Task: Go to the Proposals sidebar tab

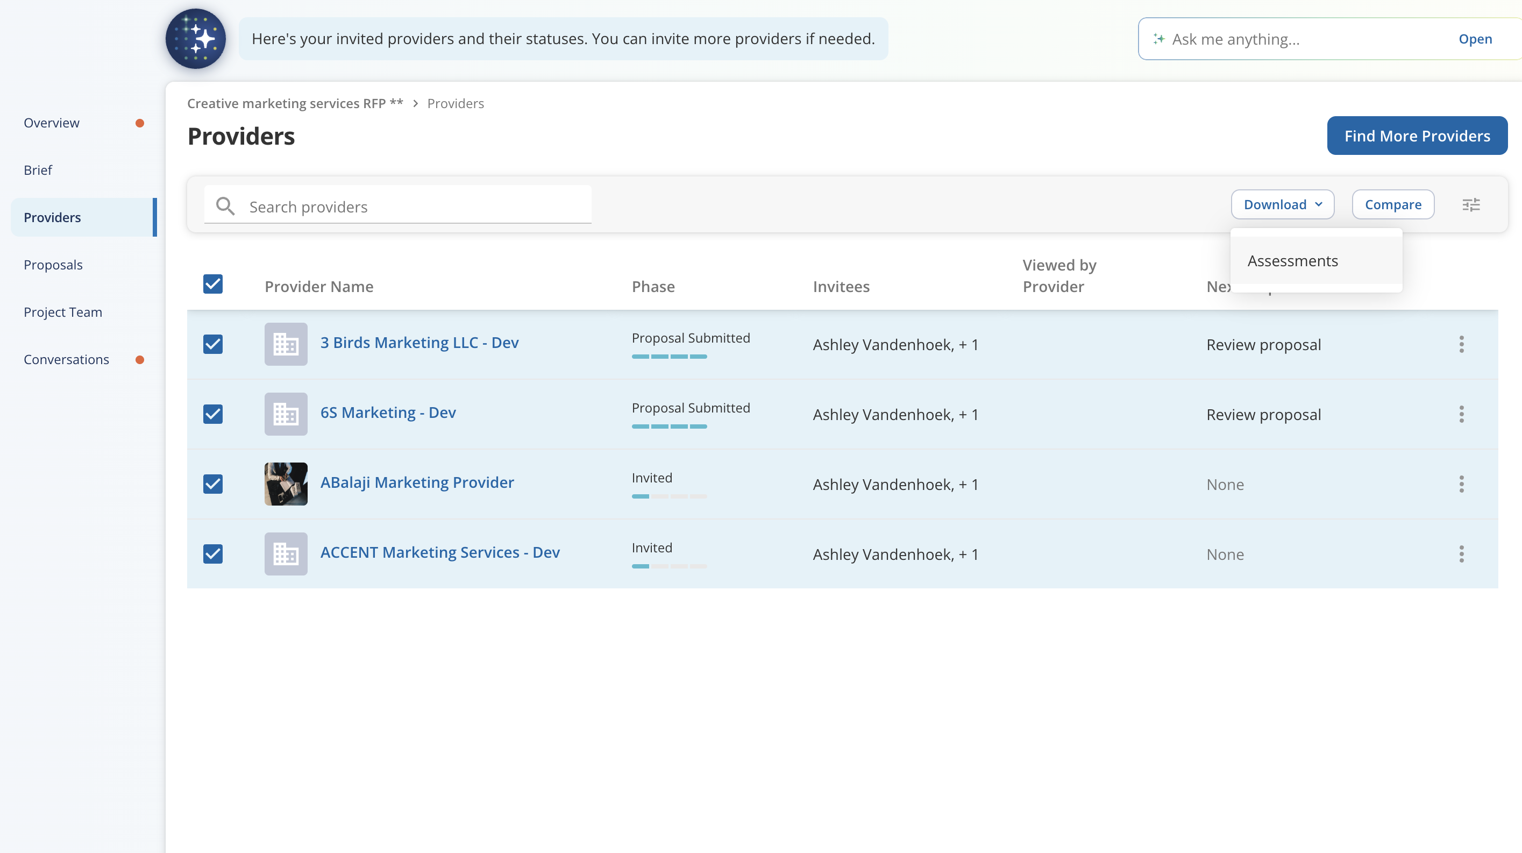Action: 53,265
